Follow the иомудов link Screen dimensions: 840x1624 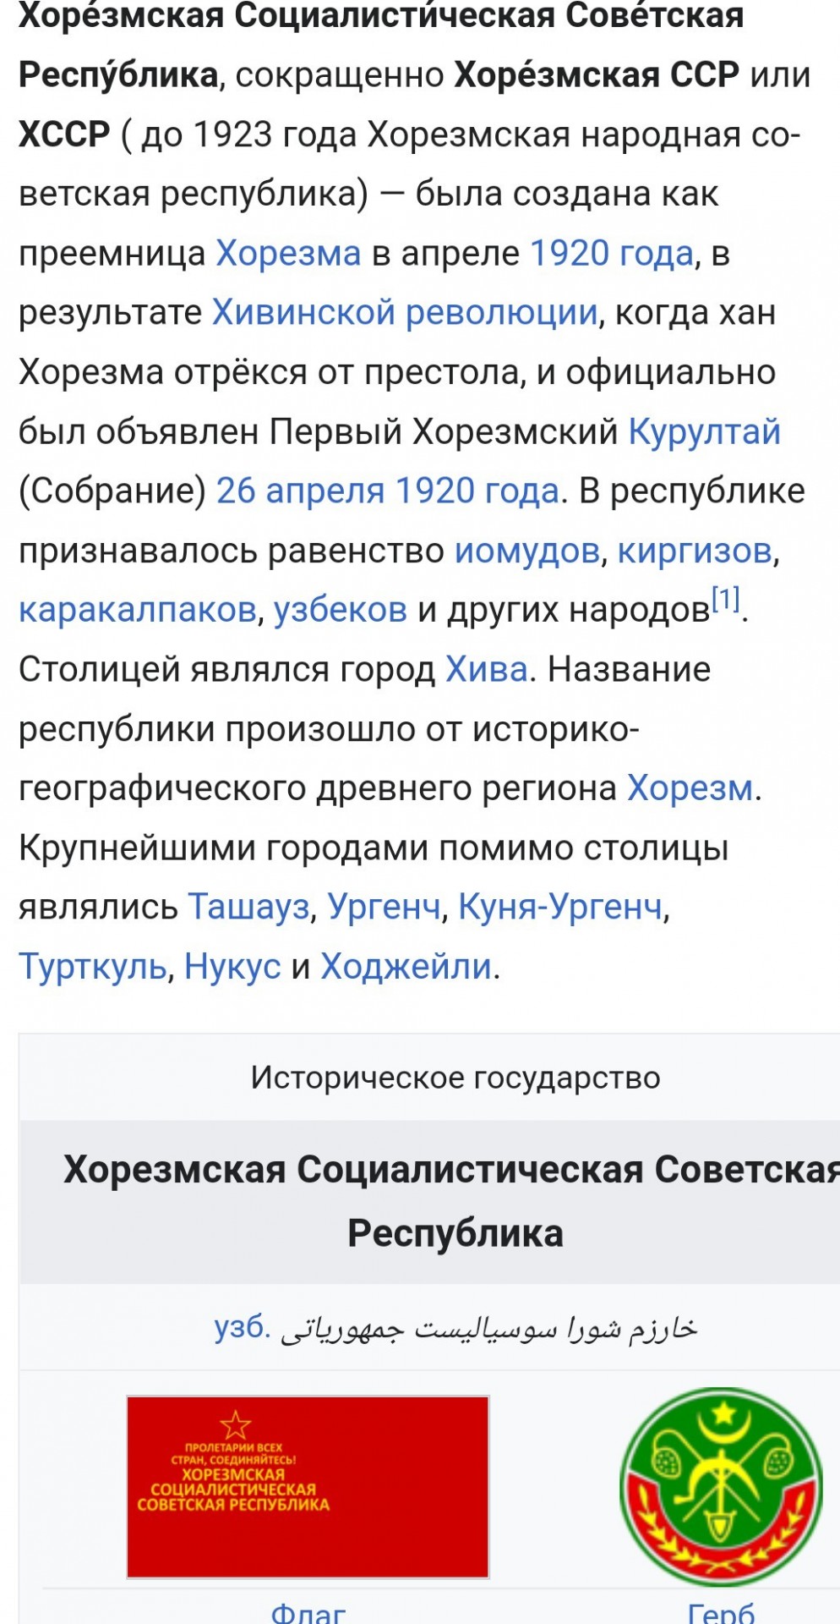click(527, 551)
